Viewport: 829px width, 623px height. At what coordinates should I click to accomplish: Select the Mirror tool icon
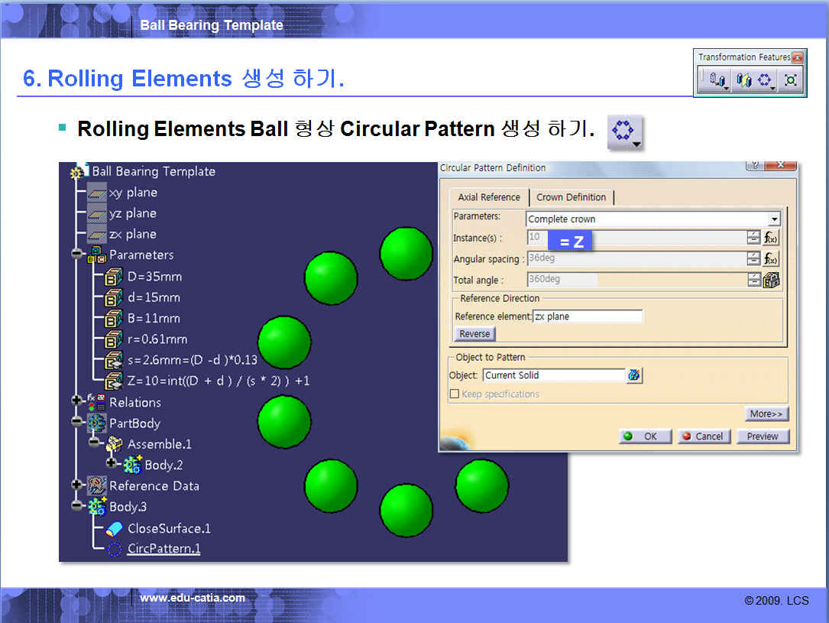point(743,80)
